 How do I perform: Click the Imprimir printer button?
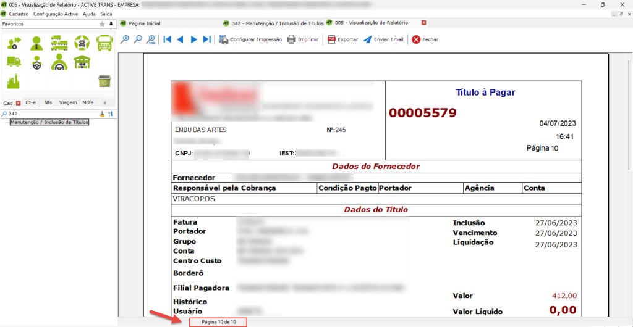coord(303,39)
